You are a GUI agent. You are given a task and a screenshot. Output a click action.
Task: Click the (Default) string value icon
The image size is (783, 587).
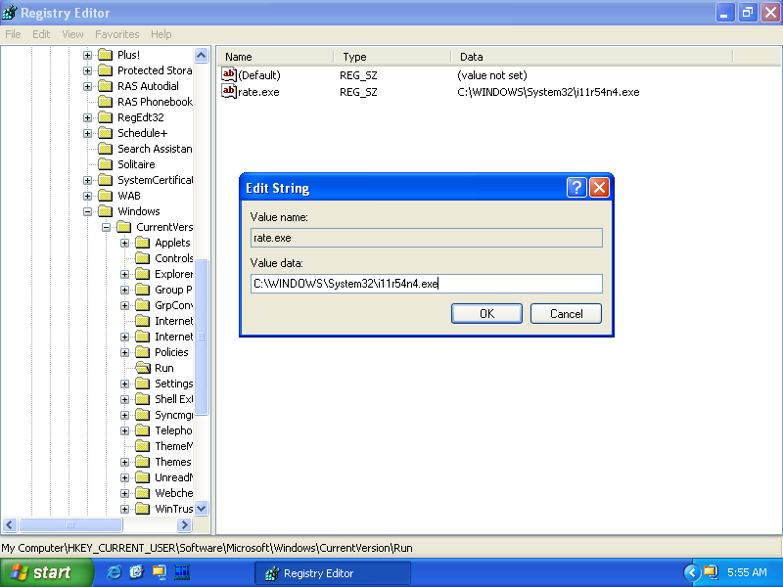point(229,75)
